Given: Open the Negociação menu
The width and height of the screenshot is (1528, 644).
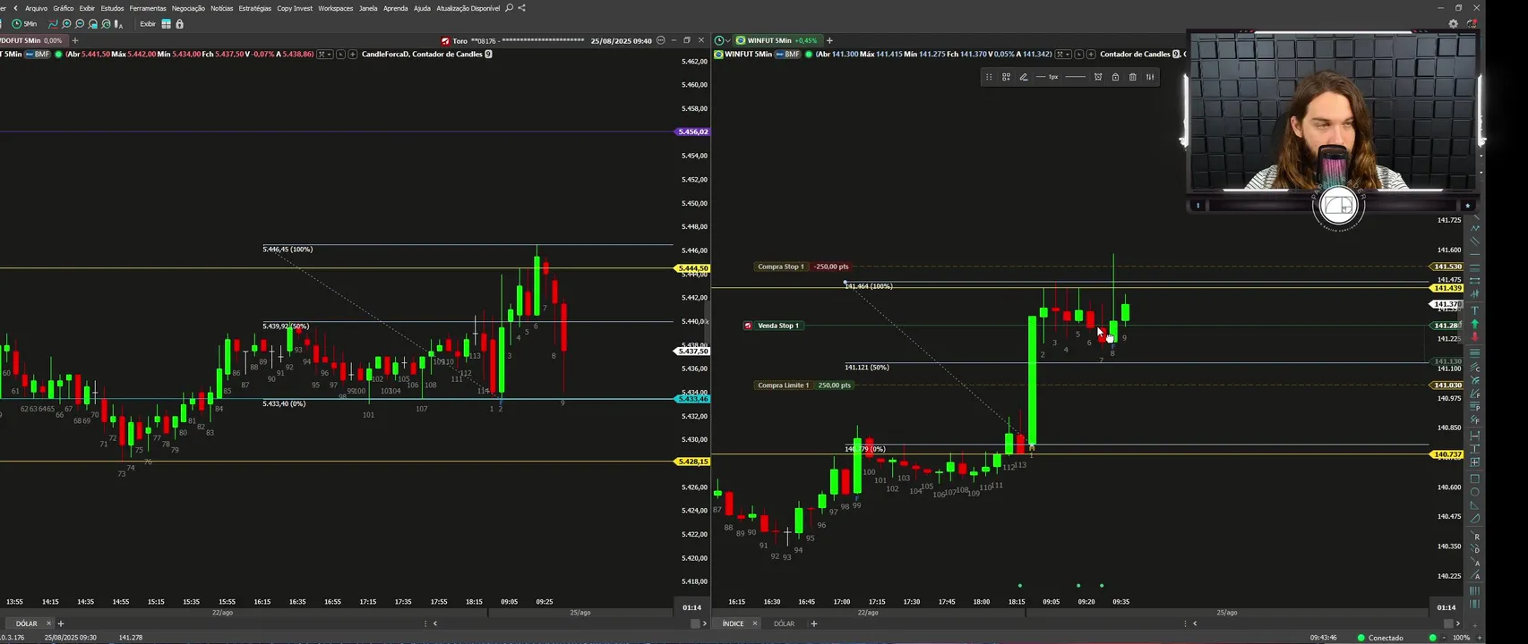Looking at the screenshot, I should [x=188, y=8].
